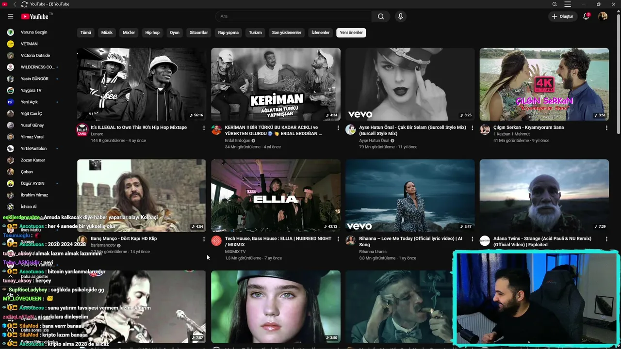The image size is (621, 349).
Task: Open Rihanna Uranis channel avatar
Action: (x=350, y=240)
